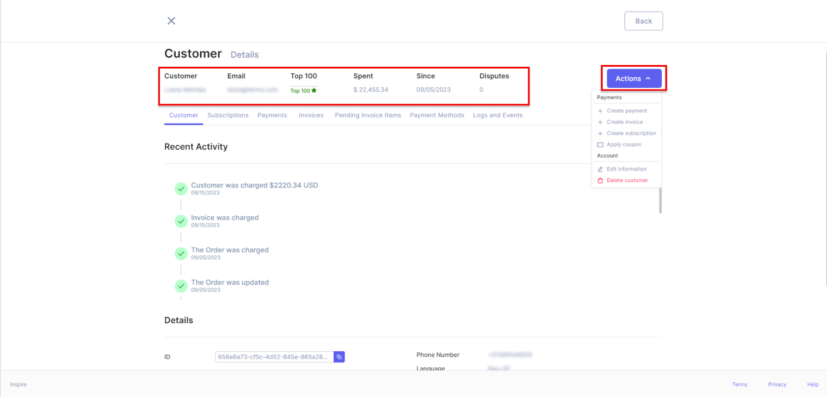Viewport: 827px width, 397px height.
Task: Click the spent amount $ 22,455.34
Action: click(371, 90)
